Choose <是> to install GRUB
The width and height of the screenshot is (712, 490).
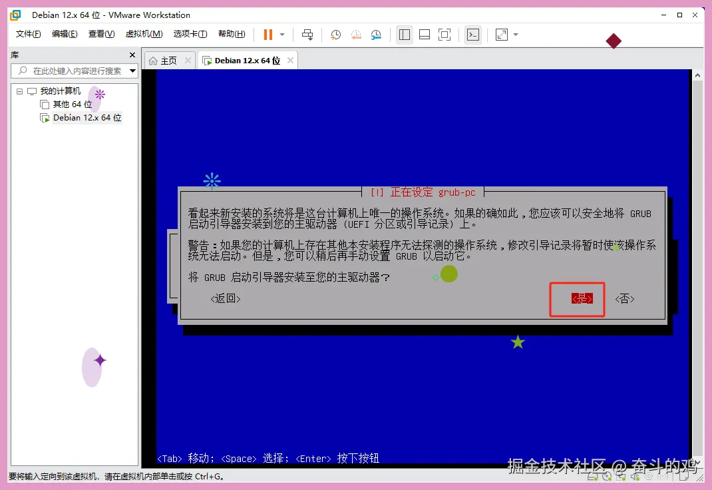(x=582, y=299)
